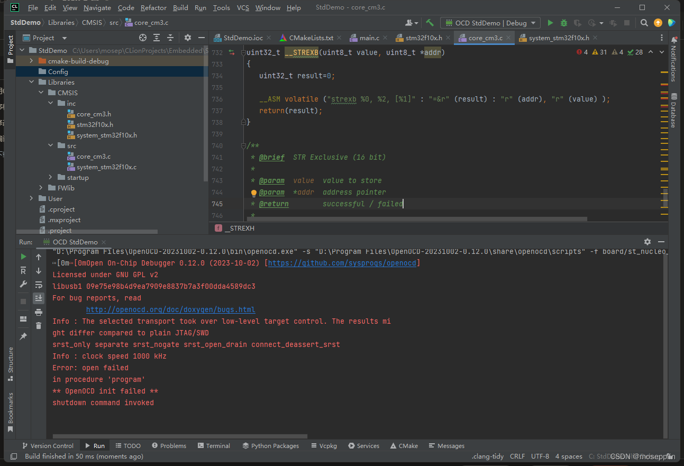This screenshot has width=684, height=466.
Task: Build the project with the hammer icon
Action: point(430,23)
